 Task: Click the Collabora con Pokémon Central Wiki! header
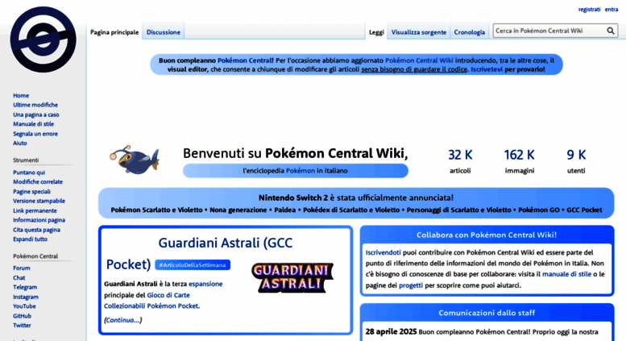[x=487, y=235]
